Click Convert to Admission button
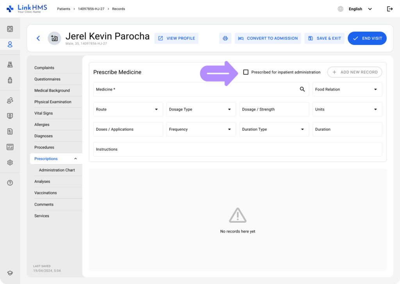Image resolution: width=400 pixels, height=284 pixels. tap(268, 38)
